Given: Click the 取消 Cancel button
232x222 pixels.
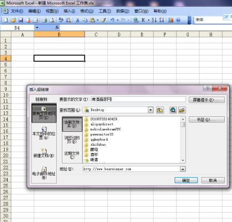Looking at the screenshot, I should 213,180.
